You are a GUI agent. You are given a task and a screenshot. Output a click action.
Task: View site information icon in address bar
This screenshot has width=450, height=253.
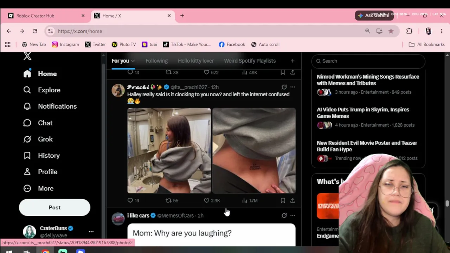tap(50, 31)
